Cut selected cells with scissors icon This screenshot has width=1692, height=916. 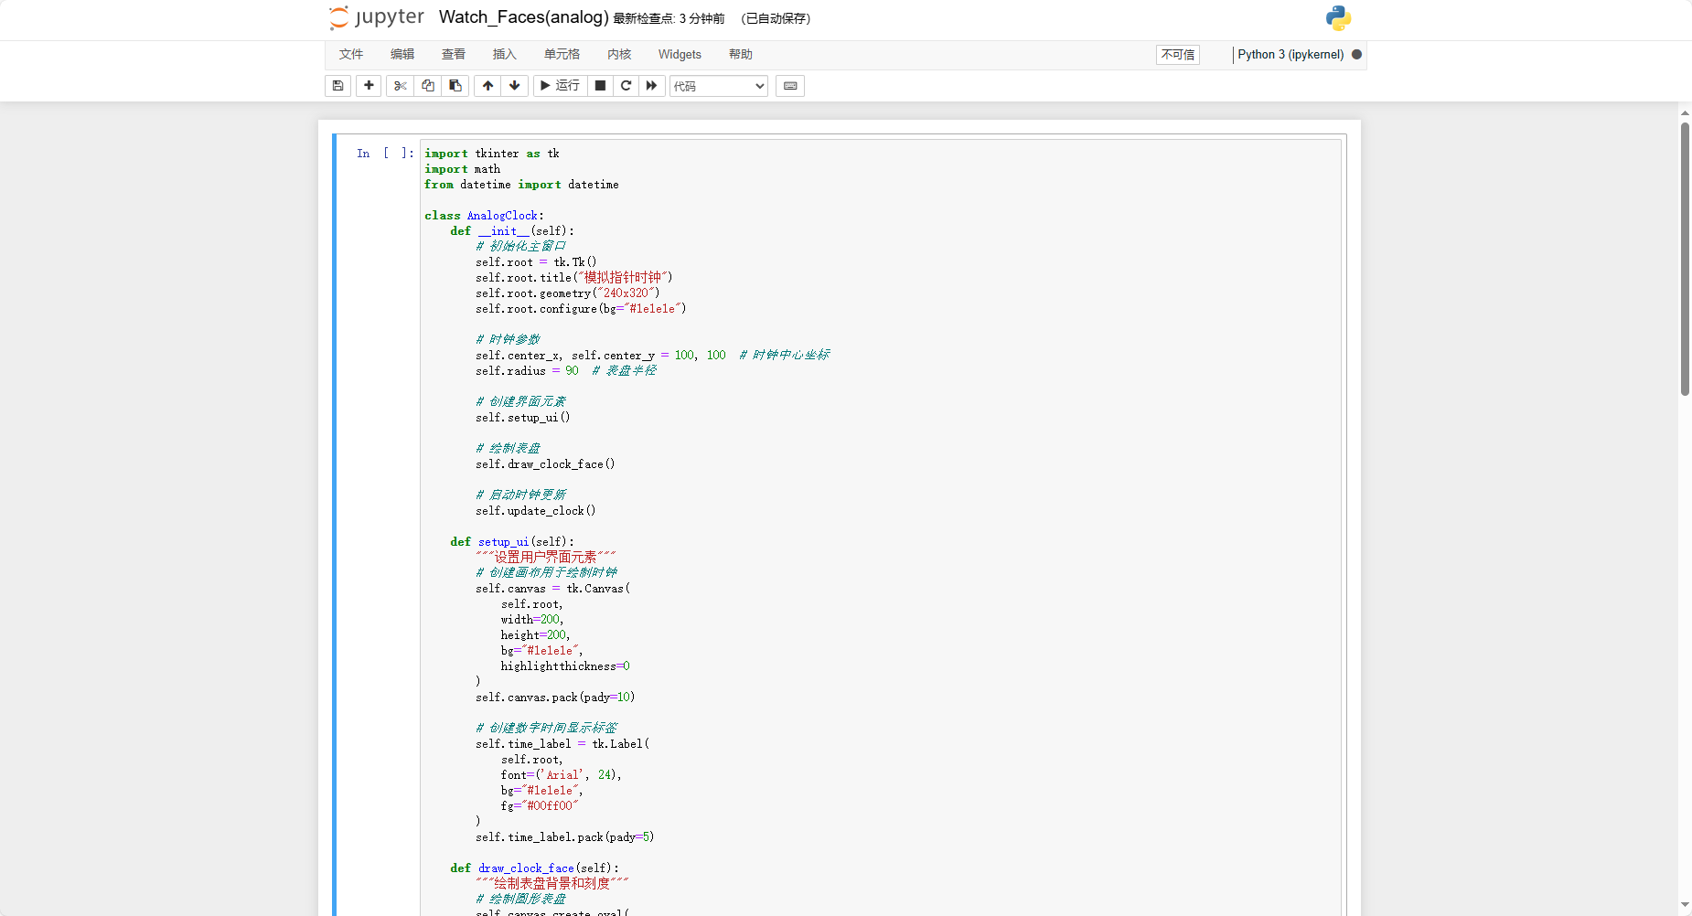tap(400, 86)
